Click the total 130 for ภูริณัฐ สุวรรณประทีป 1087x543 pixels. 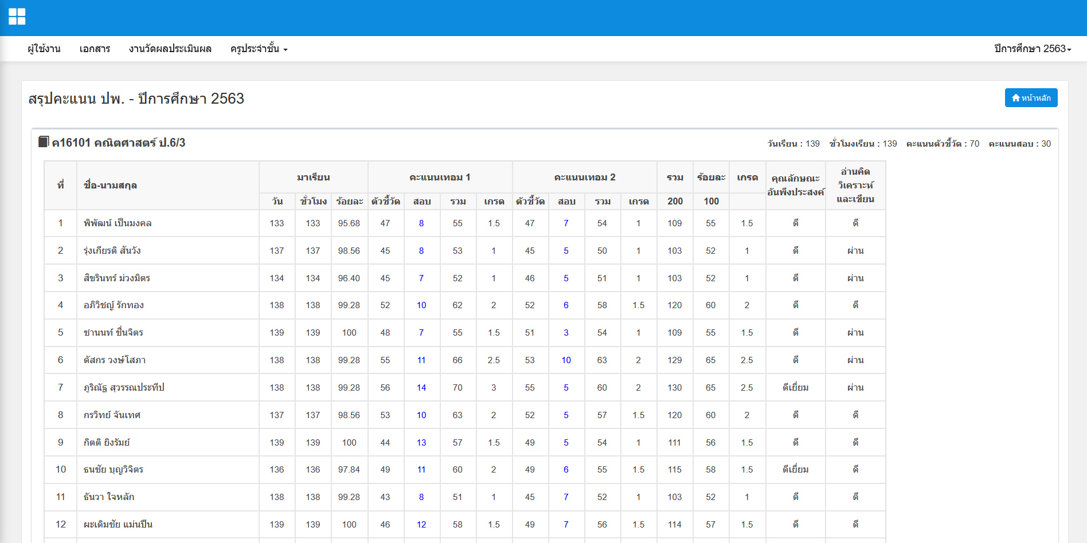click(675, 388)
